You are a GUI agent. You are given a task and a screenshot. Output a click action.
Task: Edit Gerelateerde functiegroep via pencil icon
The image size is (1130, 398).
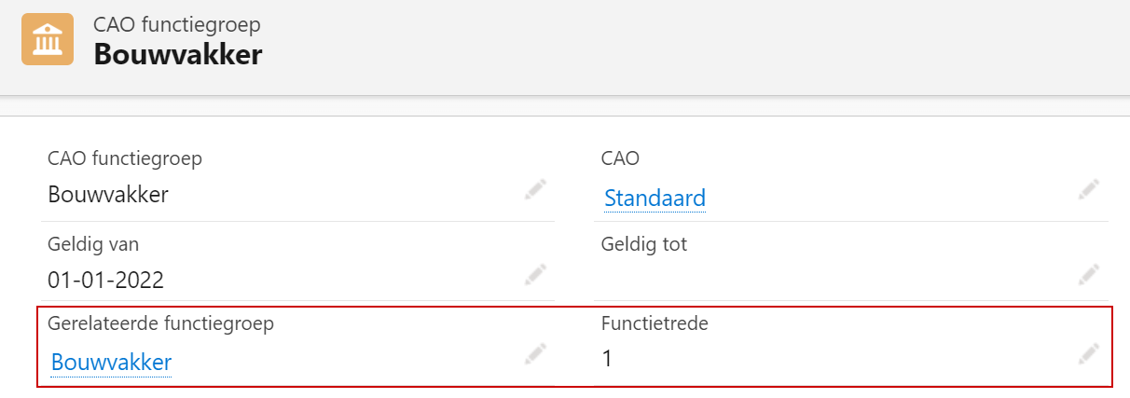[x=535, y=353]
